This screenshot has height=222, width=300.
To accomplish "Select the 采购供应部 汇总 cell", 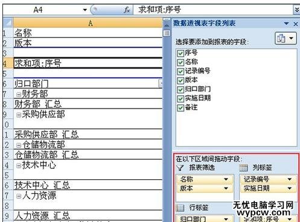I will (x=88, y=134).
